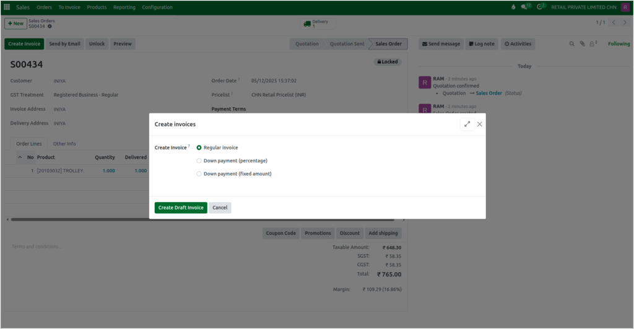Click the [20103032] TROLLEY product line

click(x=61, y=171)
